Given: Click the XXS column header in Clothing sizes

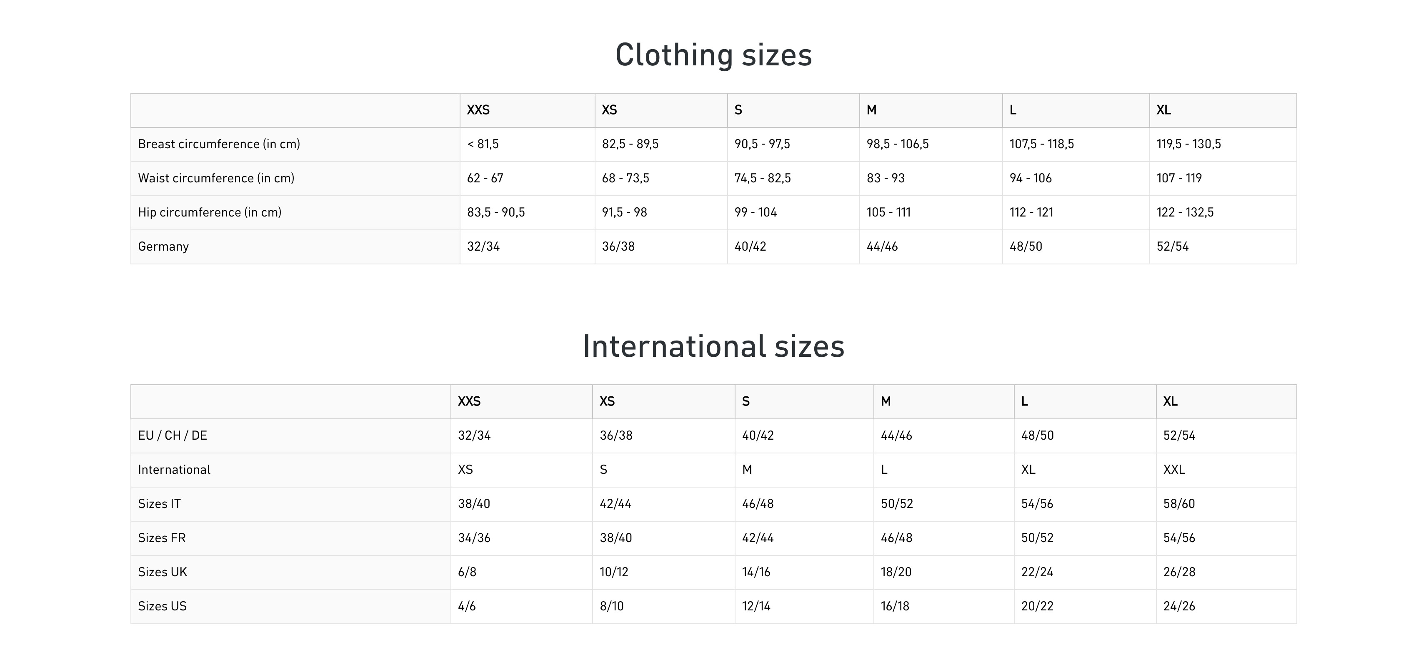Looking at the screenshot, I should click(x=478, y=110).
